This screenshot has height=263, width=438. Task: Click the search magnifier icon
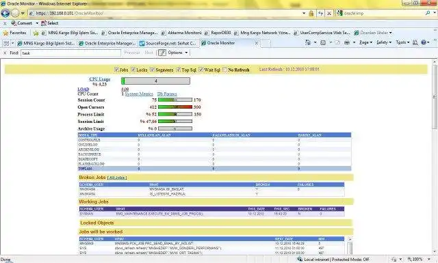pos(427,13)
